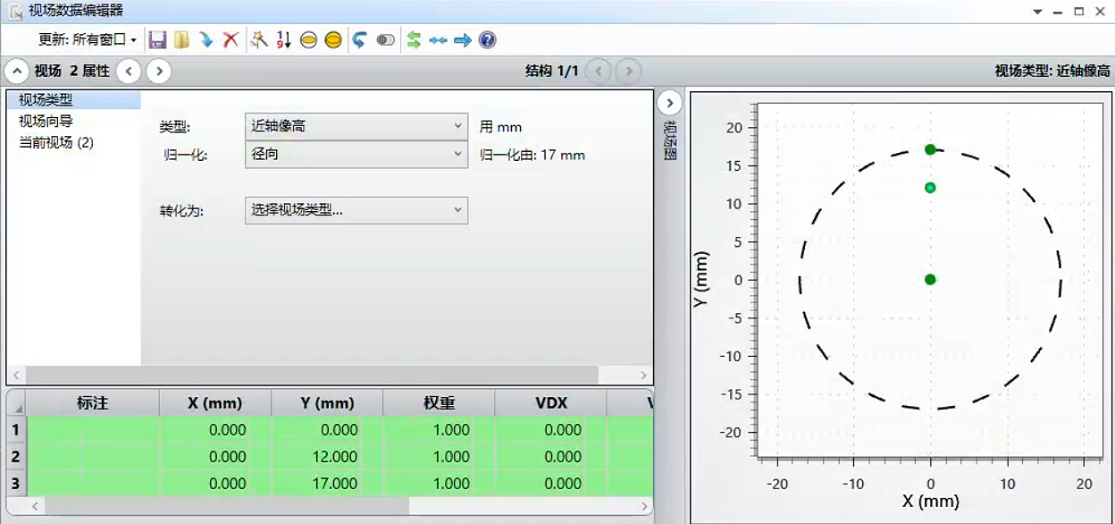Click the save field data icon
Image resolution: width=1115 pixels, height=524 pixels.
click(157, 40)
